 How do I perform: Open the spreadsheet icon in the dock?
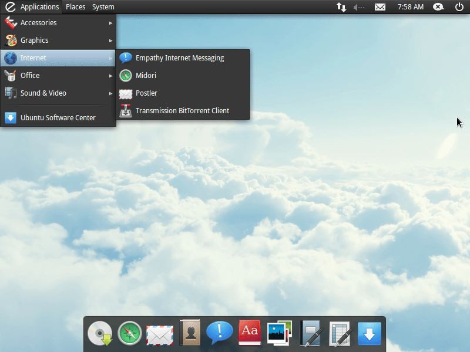point(341,334)
